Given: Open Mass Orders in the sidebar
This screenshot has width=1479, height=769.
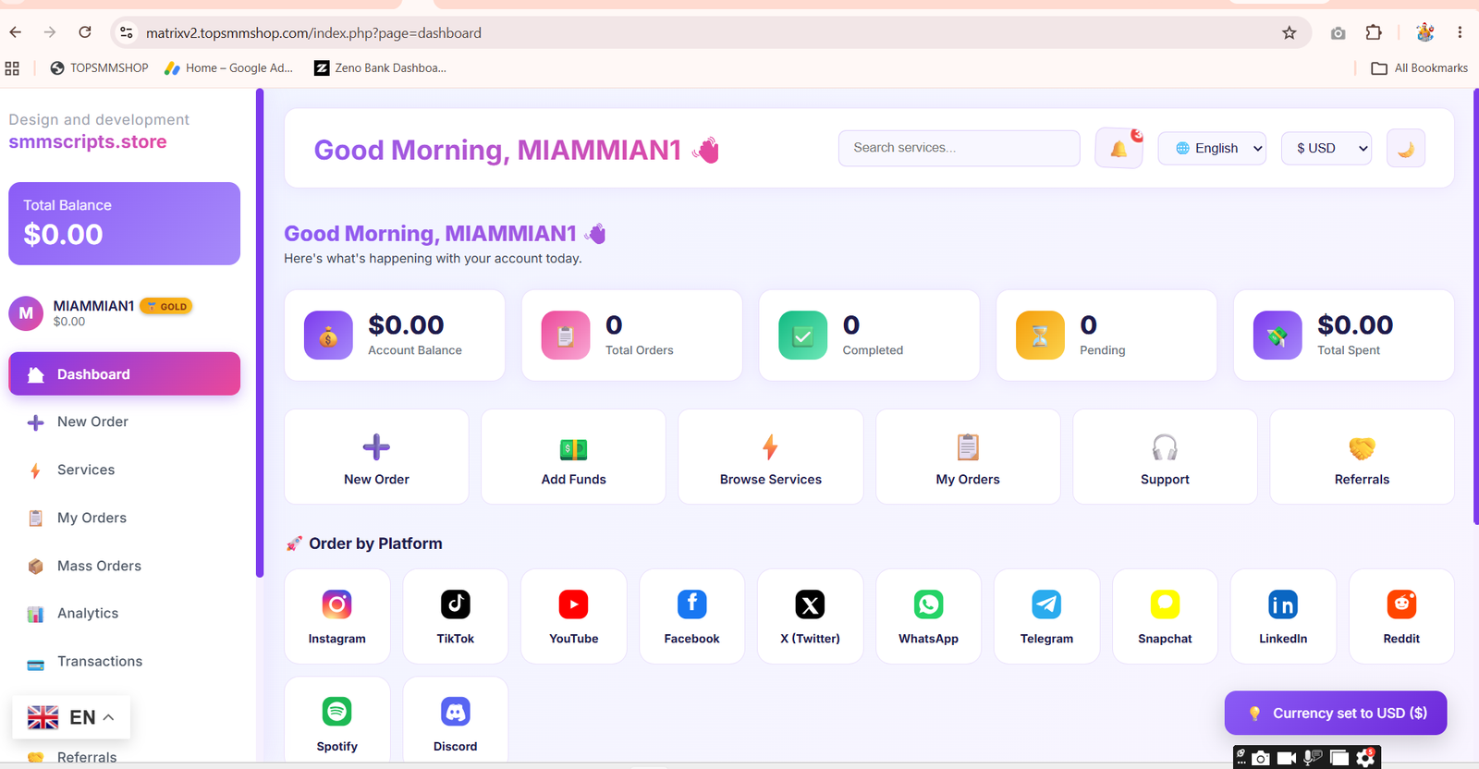Looking at the screenshot, I should [x=125, y=567].
